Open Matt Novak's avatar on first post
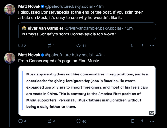 pos(10,10)
